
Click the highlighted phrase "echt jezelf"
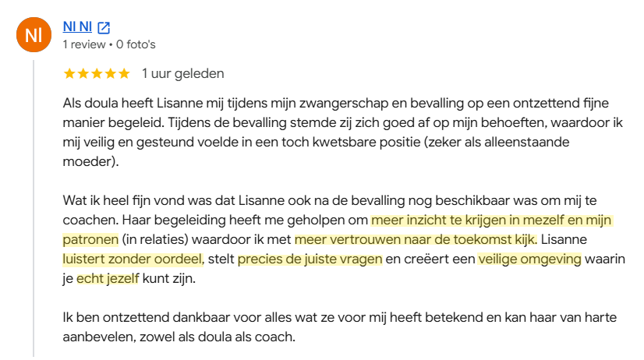point(108,278)
